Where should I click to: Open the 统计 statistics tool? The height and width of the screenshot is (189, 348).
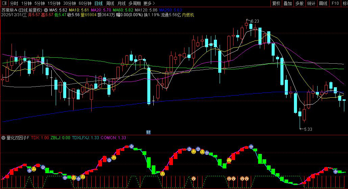311,3
